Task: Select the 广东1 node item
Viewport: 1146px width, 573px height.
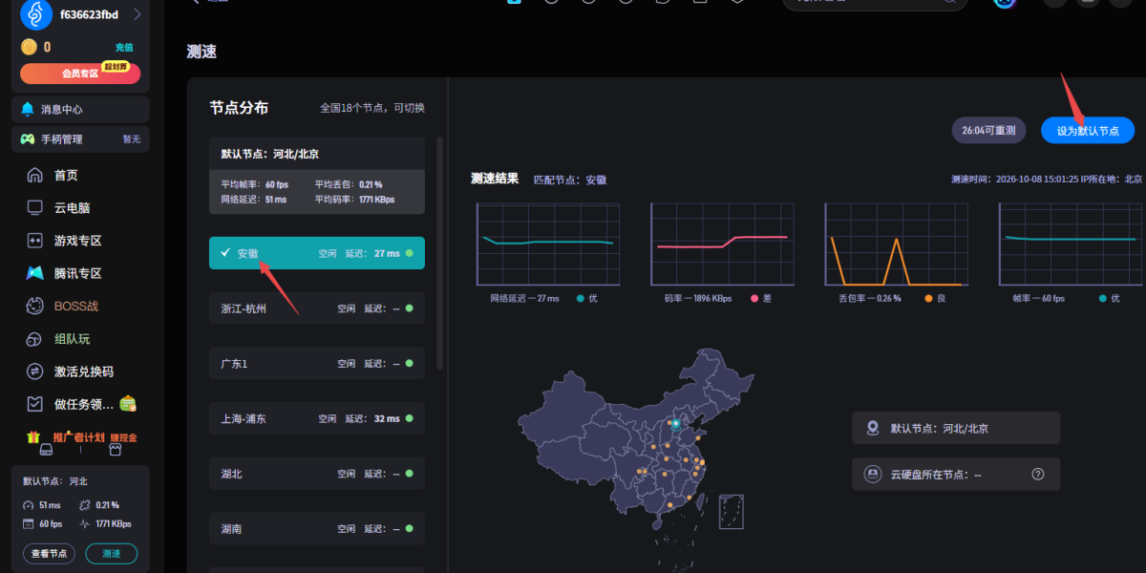Action: 317,363
